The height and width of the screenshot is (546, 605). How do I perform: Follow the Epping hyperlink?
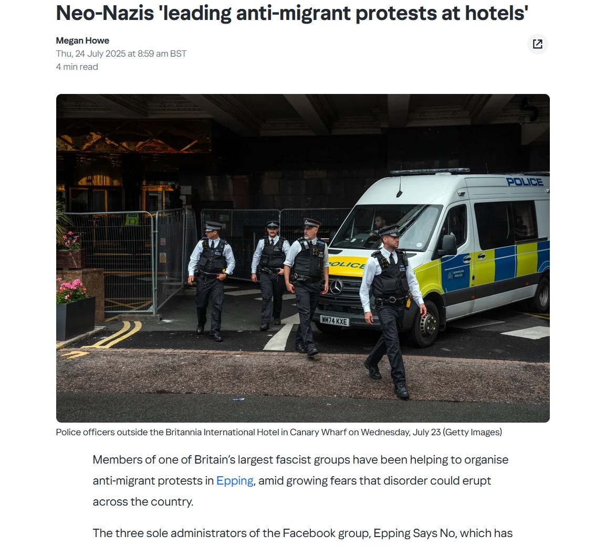[x=235, y=481]
